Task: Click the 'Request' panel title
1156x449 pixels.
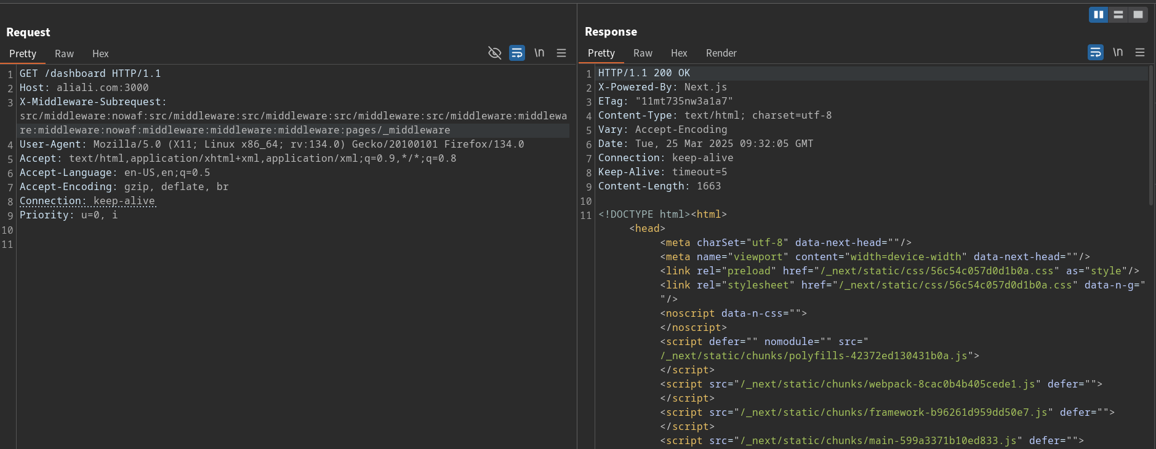Action: click(x=28, y=32)
